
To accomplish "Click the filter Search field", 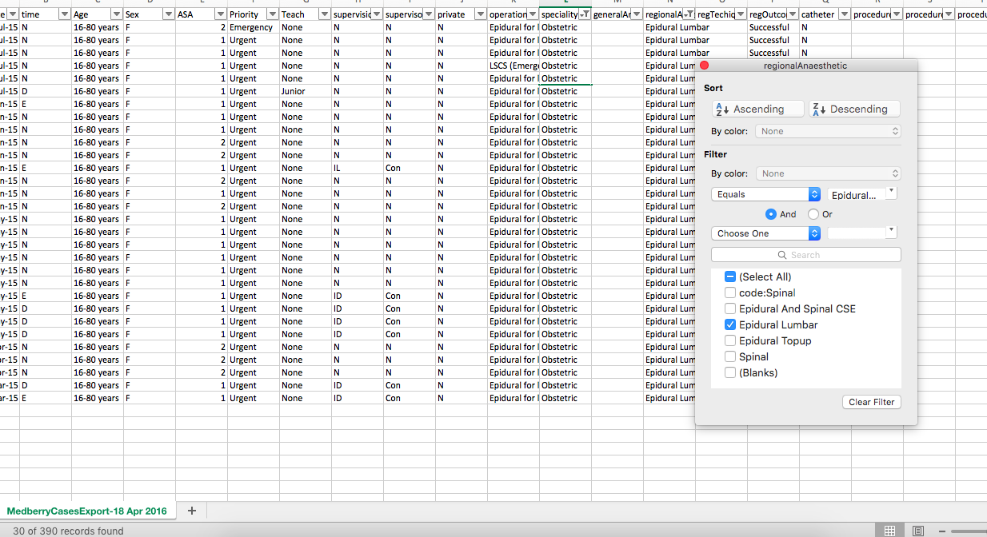I will (805, 255).
